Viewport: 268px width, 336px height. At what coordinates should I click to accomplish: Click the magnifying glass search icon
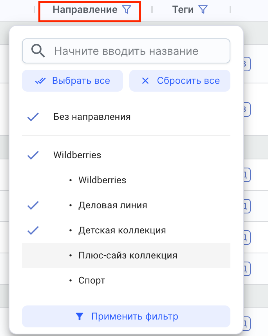coord(38,51)
